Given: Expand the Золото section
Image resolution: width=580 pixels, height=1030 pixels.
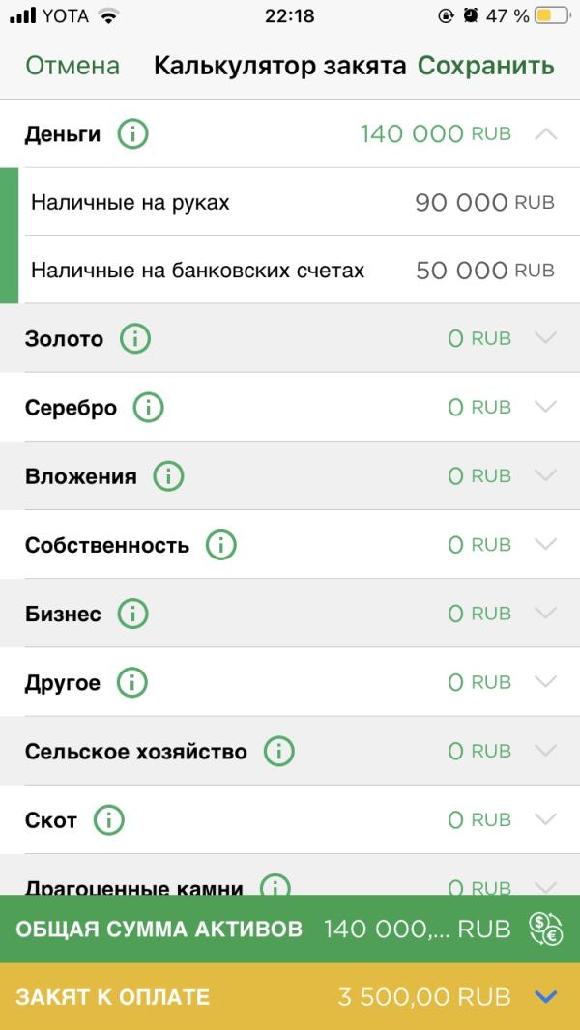Looking at the screenshot, I should (546, 337).
